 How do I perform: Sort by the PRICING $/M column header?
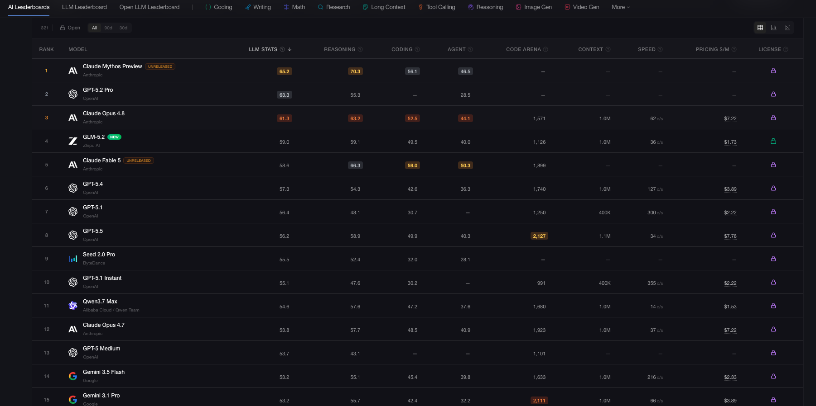pos(712,49)
